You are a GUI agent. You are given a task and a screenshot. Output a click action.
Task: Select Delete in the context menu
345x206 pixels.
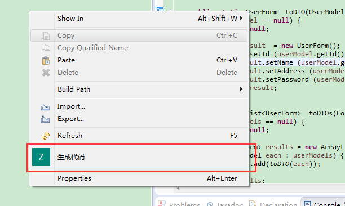139,73
